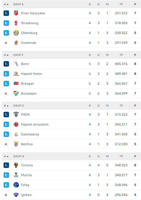Click the Grup G header label

click(19, 105)
